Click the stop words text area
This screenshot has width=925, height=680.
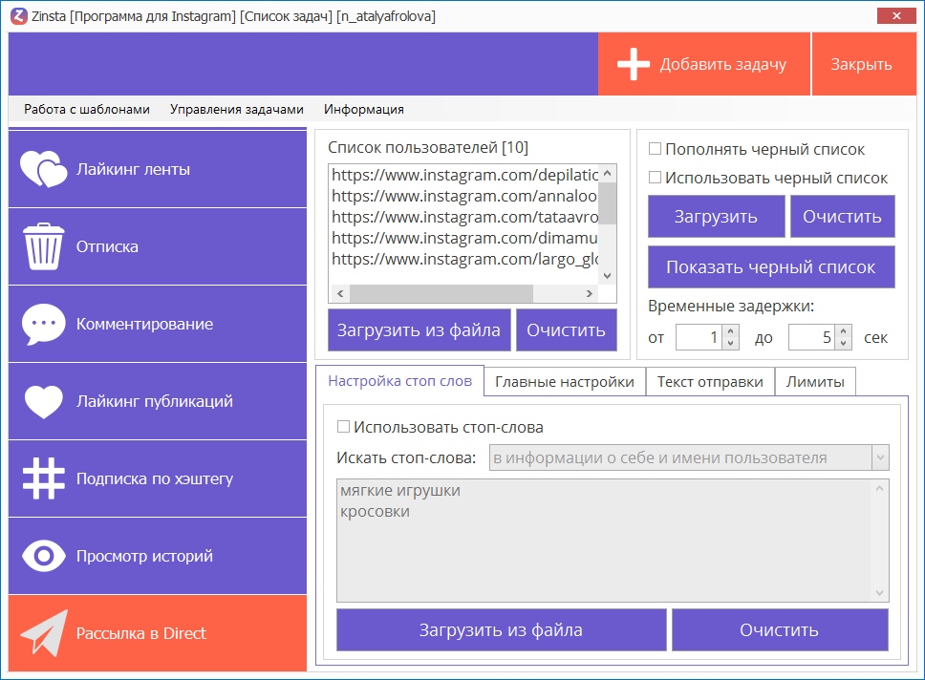pyautogui.click(x=613, y=541)
